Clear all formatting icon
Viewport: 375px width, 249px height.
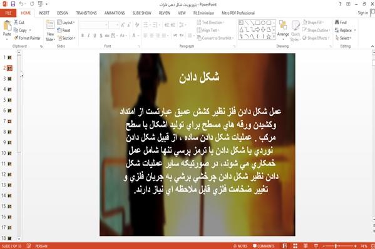point(137,25)
